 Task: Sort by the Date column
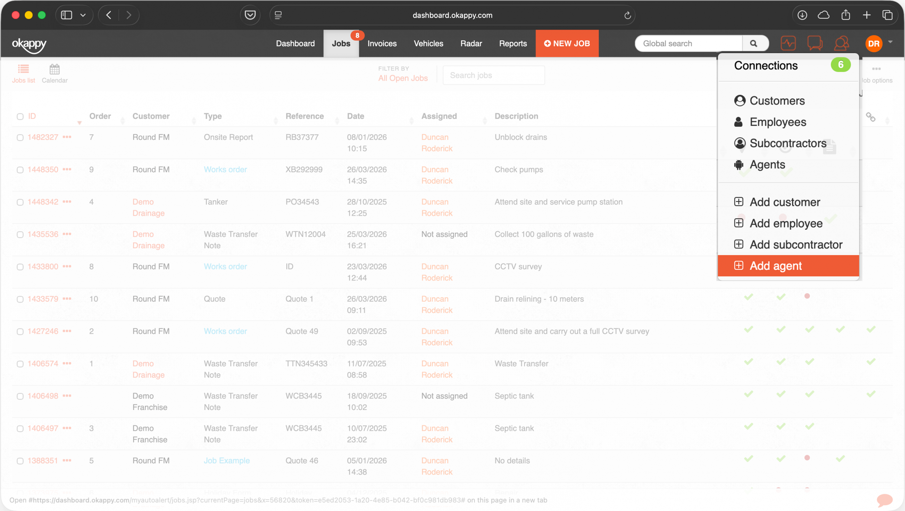(355, 116)
